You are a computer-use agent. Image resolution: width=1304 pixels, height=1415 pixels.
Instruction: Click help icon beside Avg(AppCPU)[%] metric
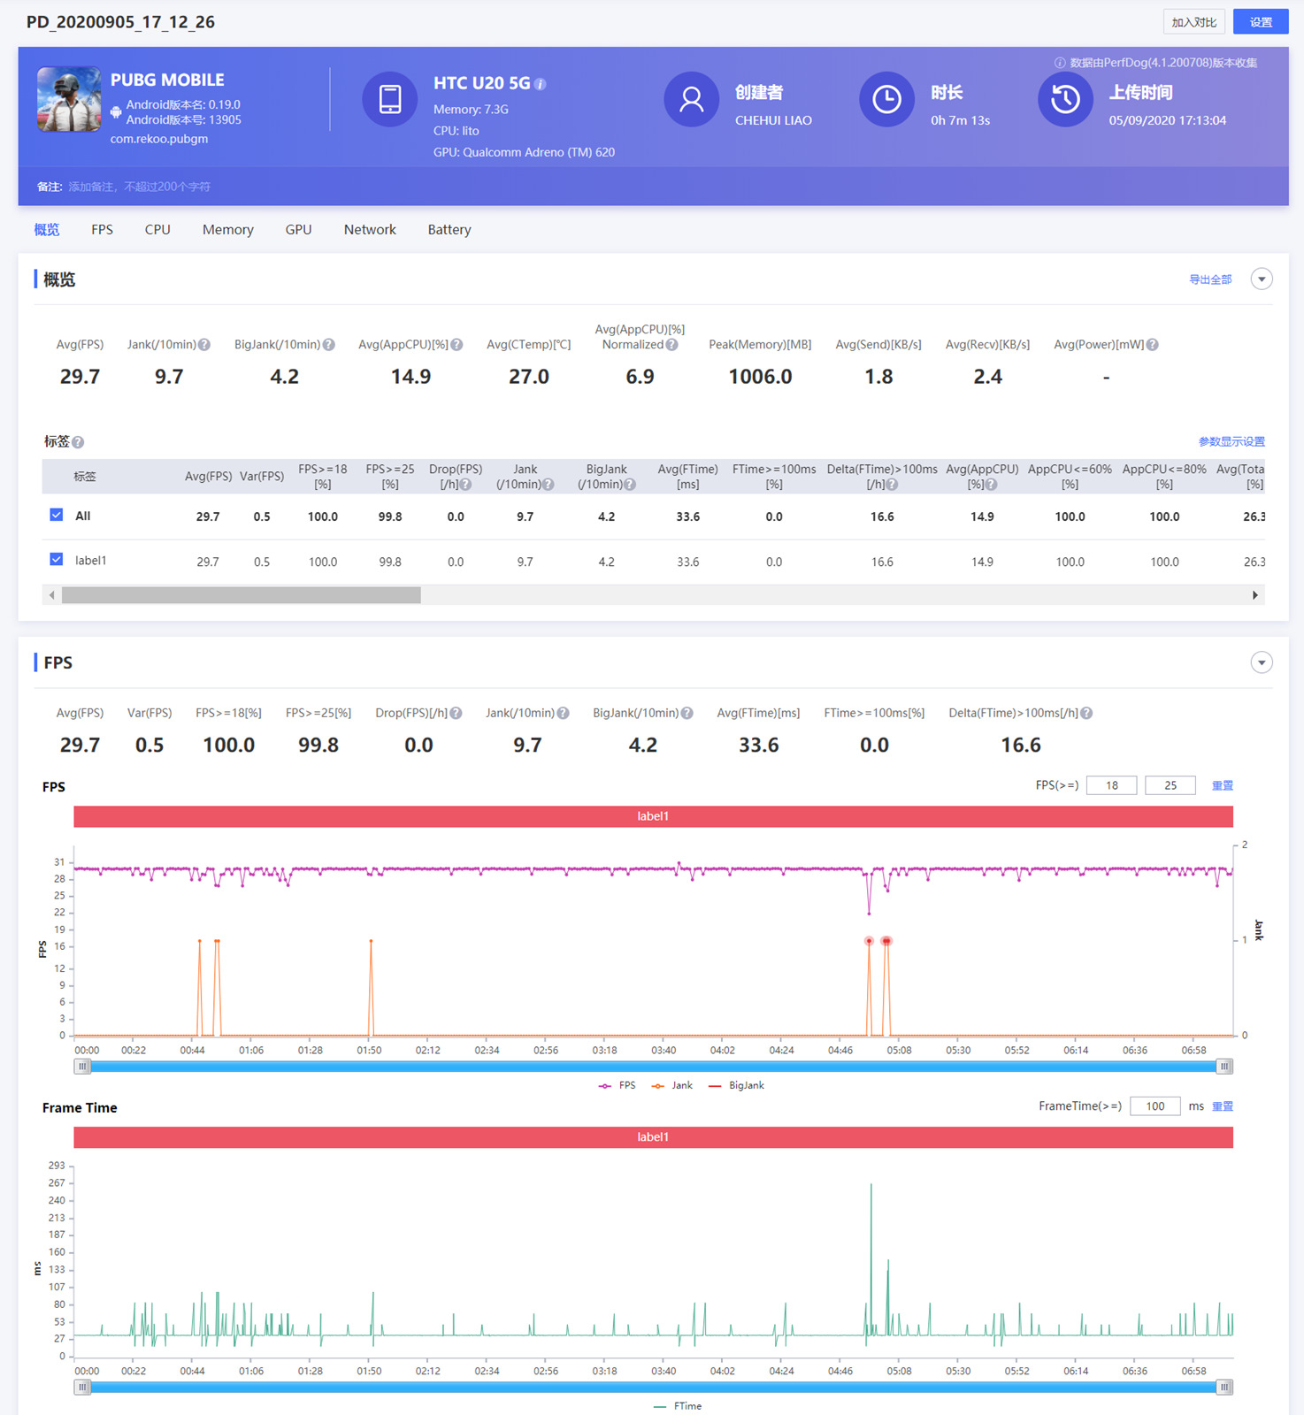click(456, 345)
